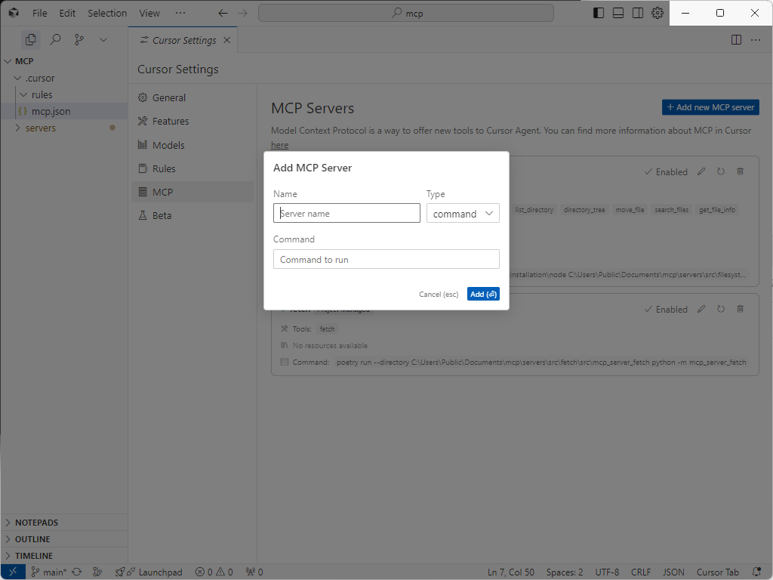Screen dimensions: 773x580
Task: Open notifications bell in status bar
Action: tap(756, 572)
